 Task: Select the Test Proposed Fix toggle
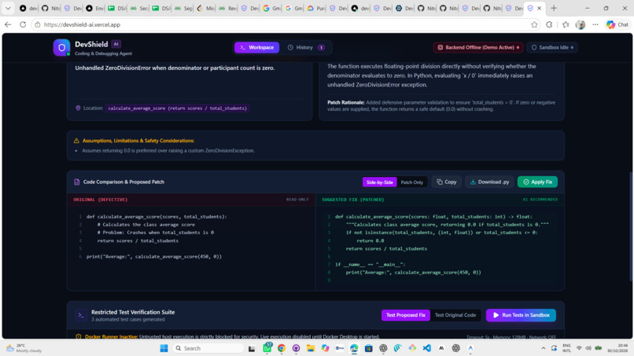406,315
